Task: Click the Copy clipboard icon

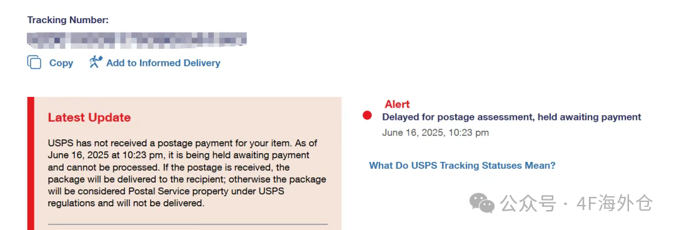Action: tap(34, 62)
